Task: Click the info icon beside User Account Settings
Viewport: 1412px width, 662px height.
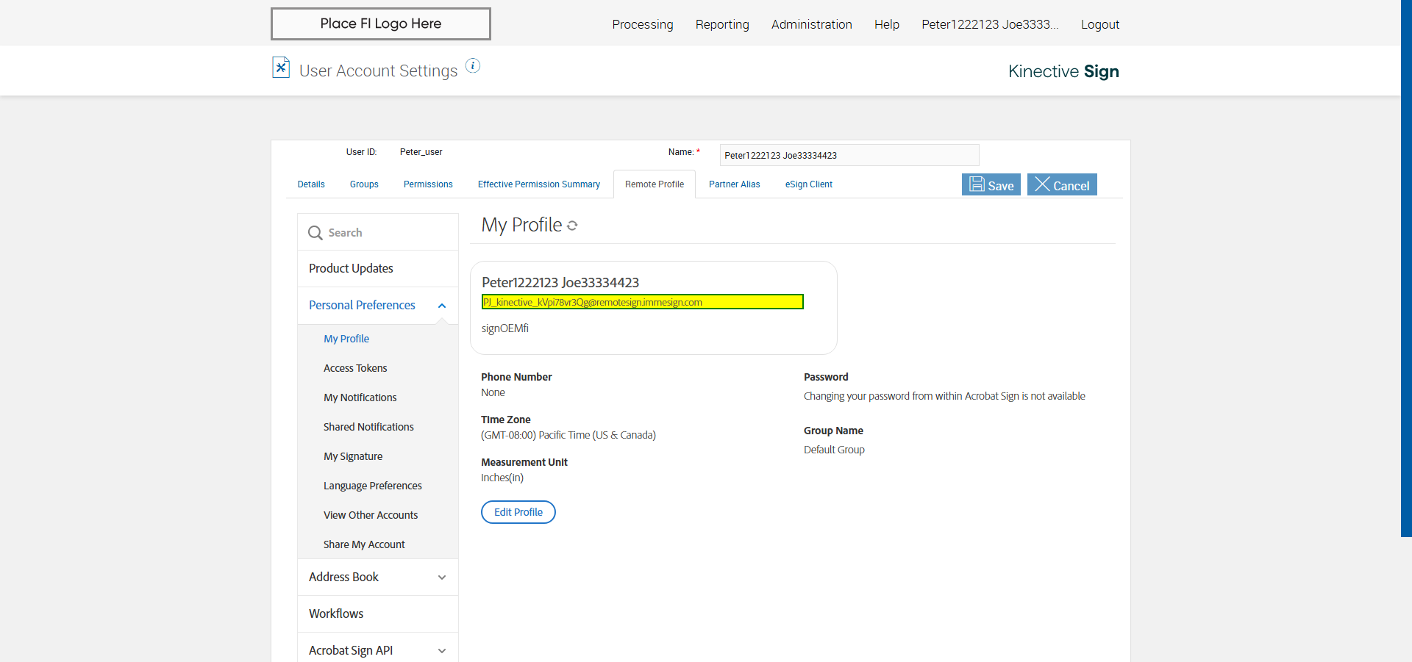Action: click(473, 66)
